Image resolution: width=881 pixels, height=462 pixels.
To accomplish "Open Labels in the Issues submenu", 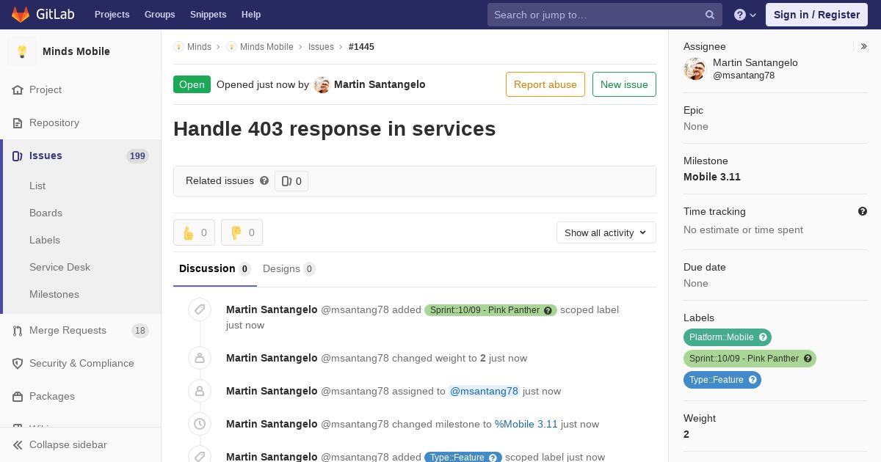I will (x=45, y=240).
